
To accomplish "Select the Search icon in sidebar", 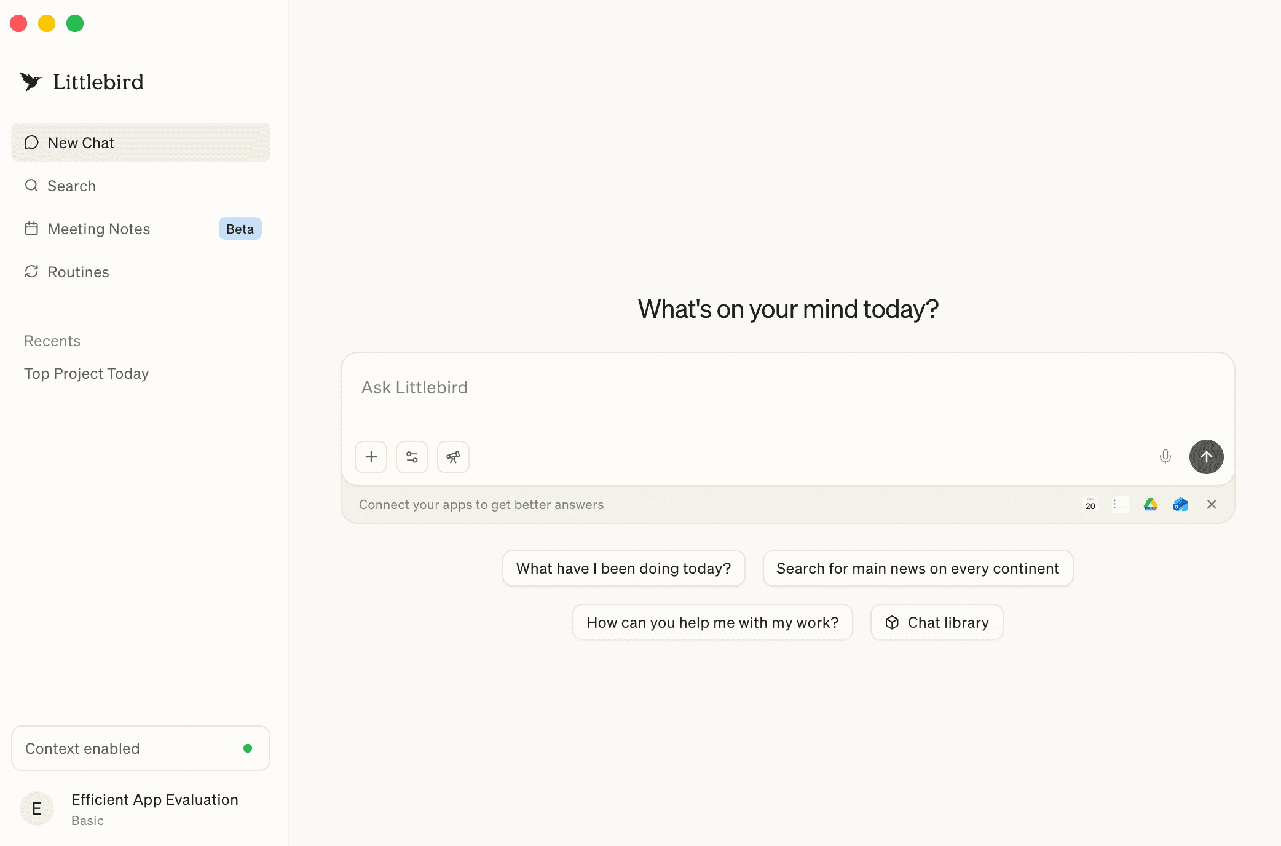I will pyautogui.click(x=32, y=186).
